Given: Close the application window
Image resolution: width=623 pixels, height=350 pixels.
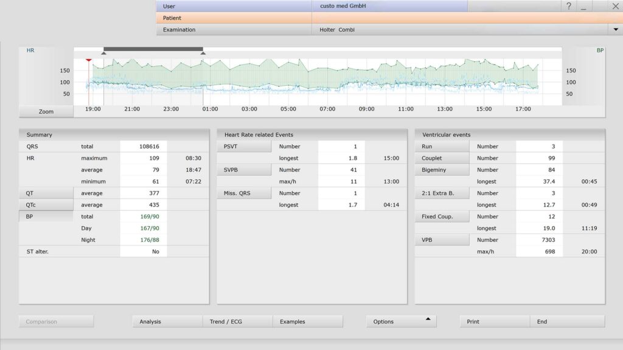Looking at the screenshot, I should pos(615,6).
